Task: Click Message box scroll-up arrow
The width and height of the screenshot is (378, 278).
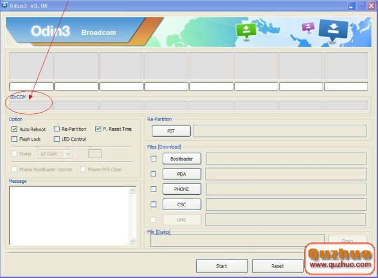Action: pyautogui.click(x=133, y=190)
